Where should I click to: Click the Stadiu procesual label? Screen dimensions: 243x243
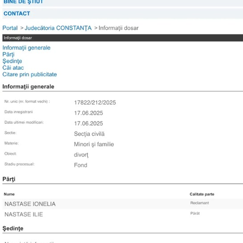[19, 164]
